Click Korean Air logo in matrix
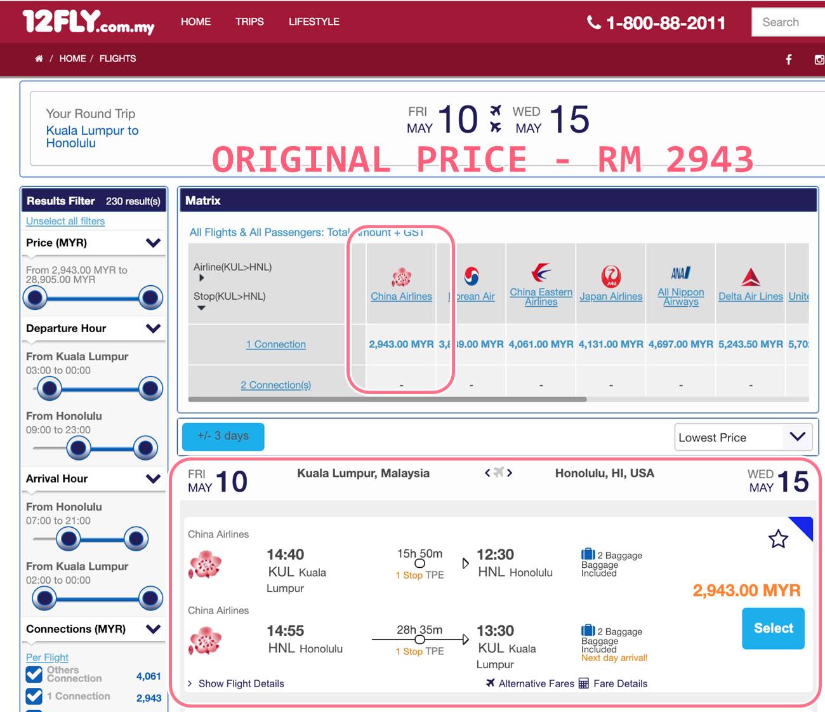The image size is (825, 712). [472, 276]
